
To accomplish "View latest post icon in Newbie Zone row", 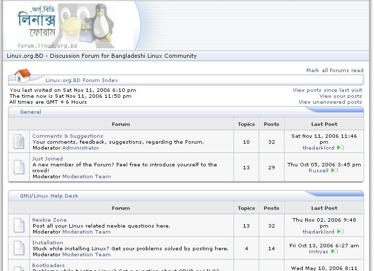I will tap(340, 232).
